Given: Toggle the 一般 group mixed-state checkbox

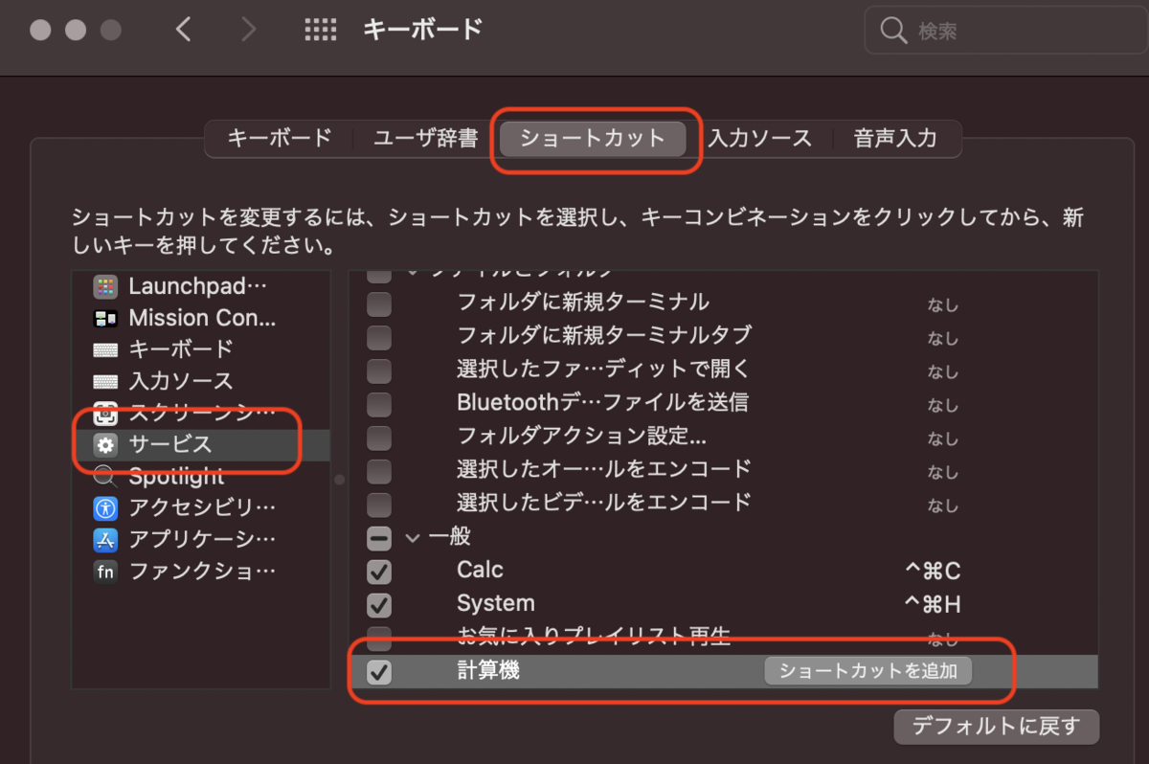Looking at the screenshot, I should click(x=378, y=537).
